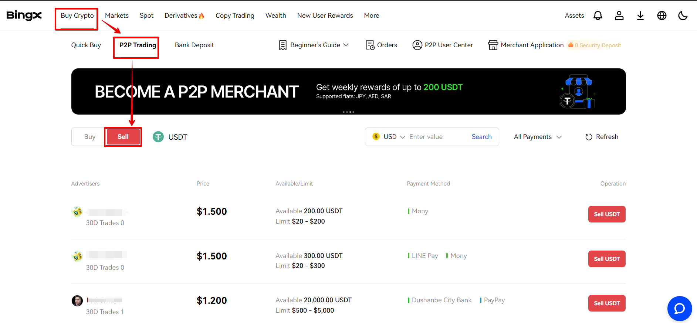Screen dimensions: 697x323
Task: Open the live chat support bubble
Action: point(680,309)
